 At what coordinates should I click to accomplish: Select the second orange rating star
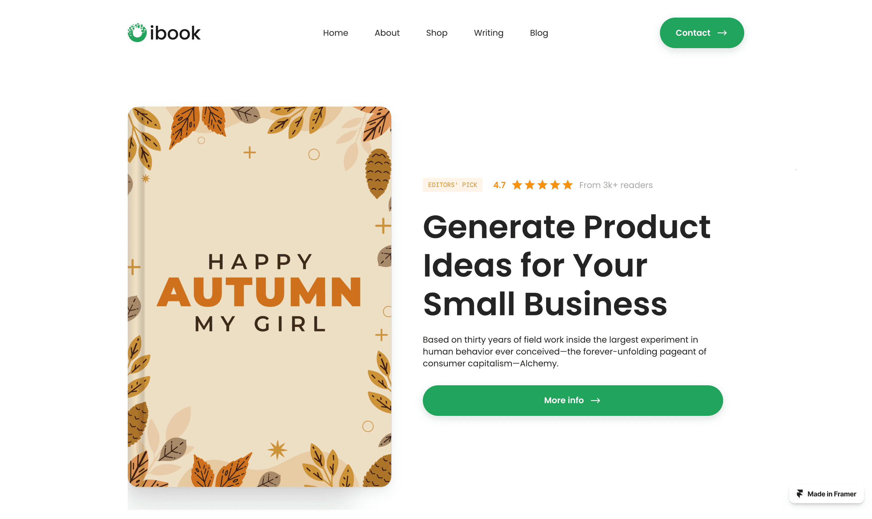pos(530,185)
